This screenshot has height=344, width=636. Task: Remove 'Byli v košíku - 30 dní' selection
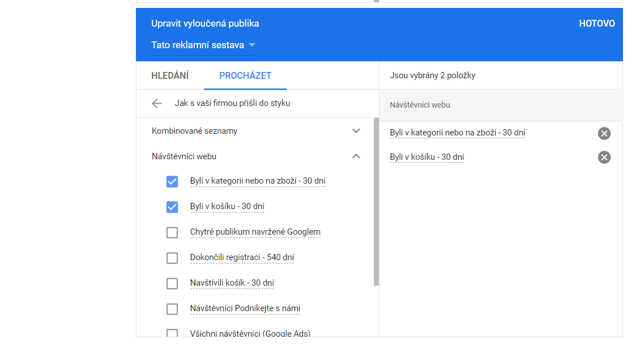[604, 158]
